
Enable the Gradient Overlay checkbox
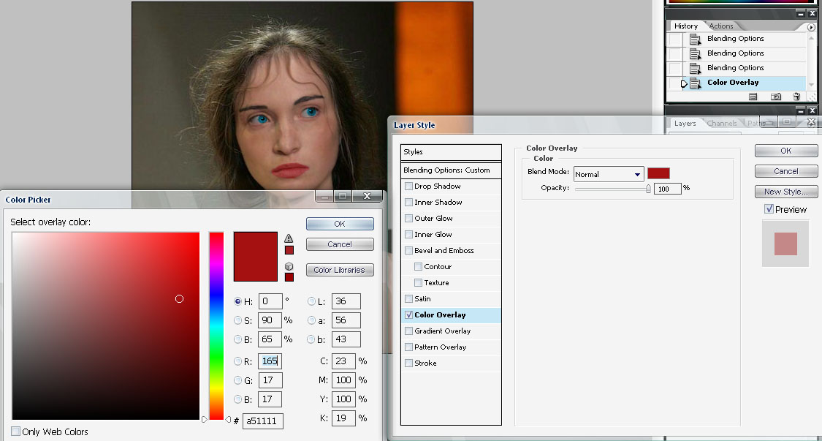[409, 331]
